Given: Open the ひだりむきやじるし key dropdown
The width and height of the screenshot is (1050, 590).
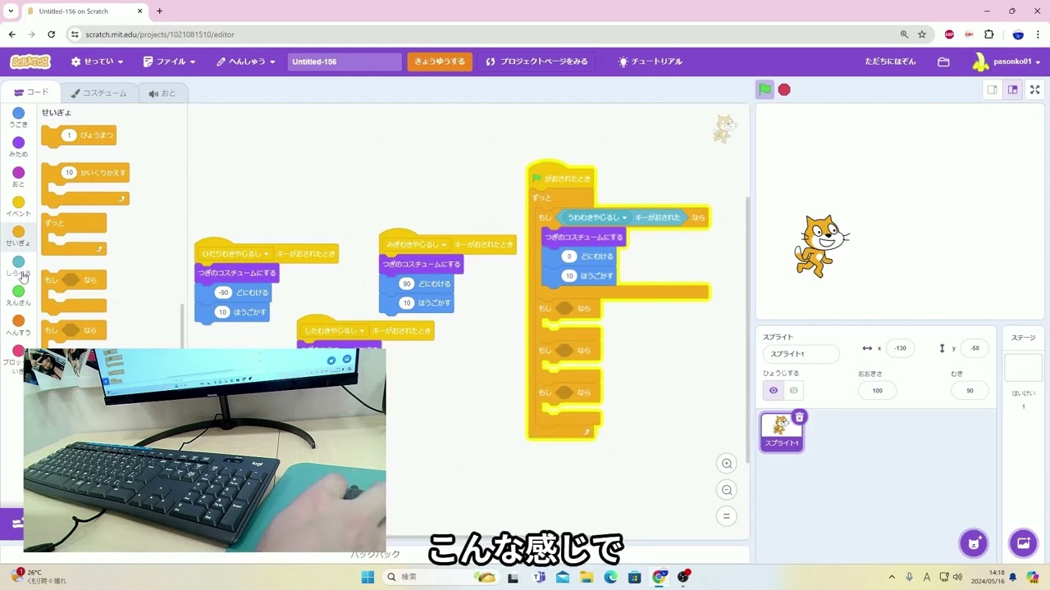Looking at the screenshot, I should coord(266,254).
